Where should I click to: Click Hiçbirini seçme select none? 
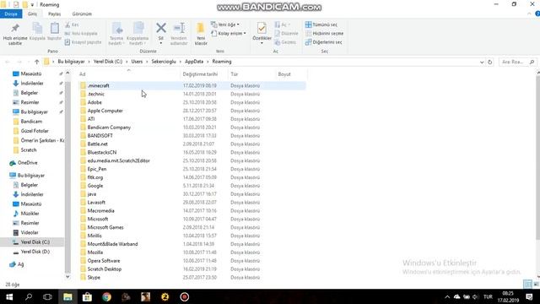324,34
